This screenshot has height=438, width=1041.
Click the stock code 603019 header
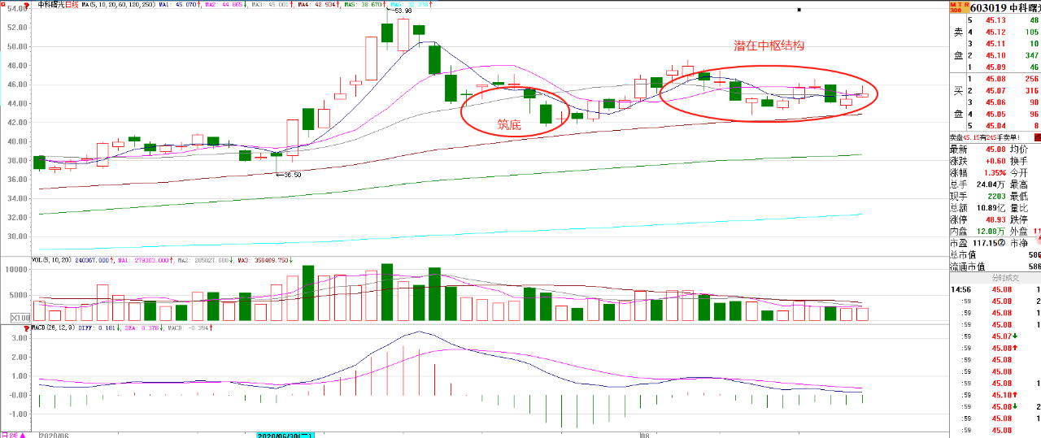point(990,7)
